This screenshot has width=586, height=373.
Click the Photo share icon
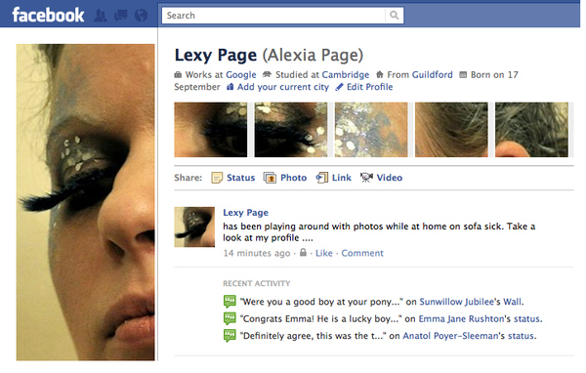[270, 178]
